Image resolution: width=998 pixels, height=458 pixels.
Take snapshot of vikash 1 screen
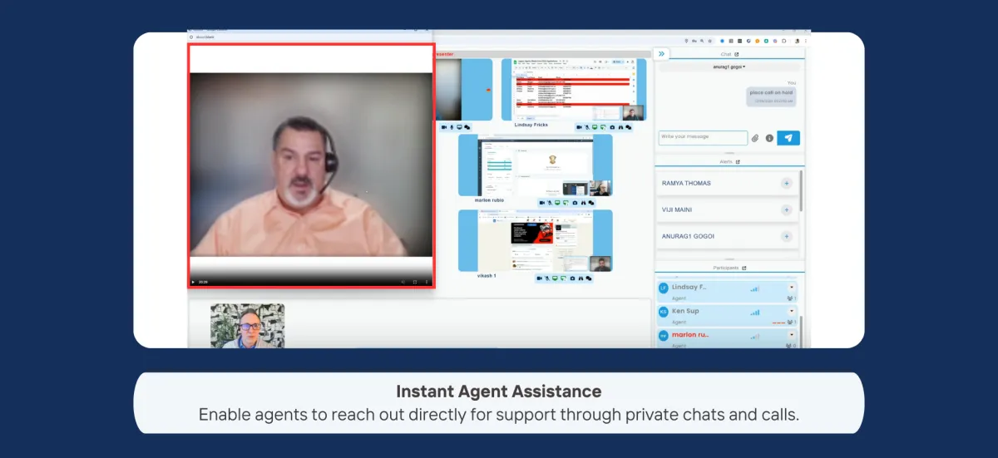(x=572, y=278)
